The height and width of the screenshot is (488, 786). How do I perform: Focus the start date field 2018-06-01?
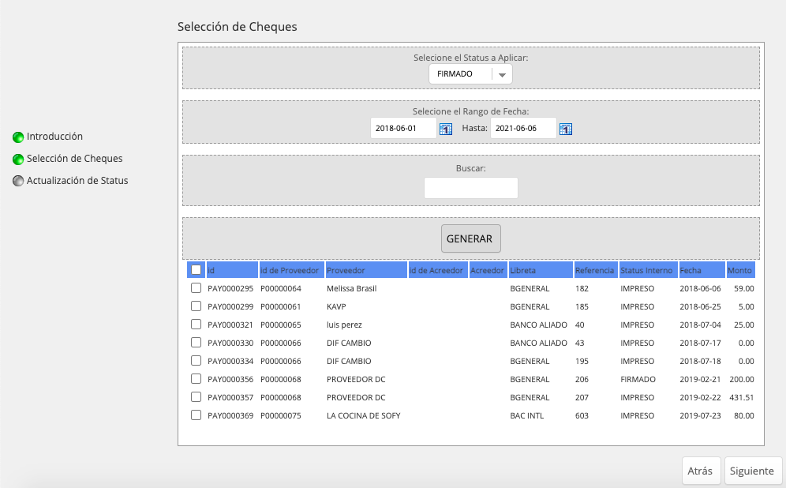coord(403,129)
